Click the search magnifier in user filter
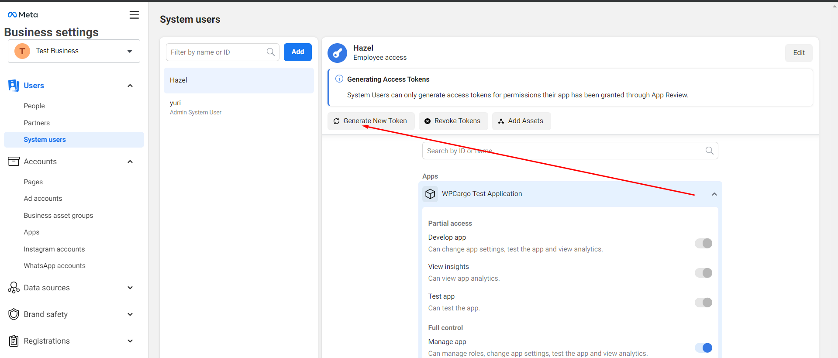The image size is (838, 358). [271, 52]
